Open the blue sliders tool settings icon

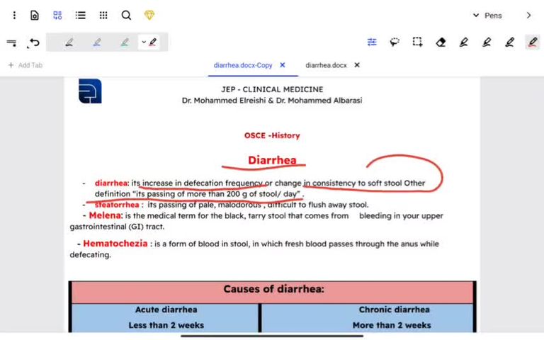(372, 42)
